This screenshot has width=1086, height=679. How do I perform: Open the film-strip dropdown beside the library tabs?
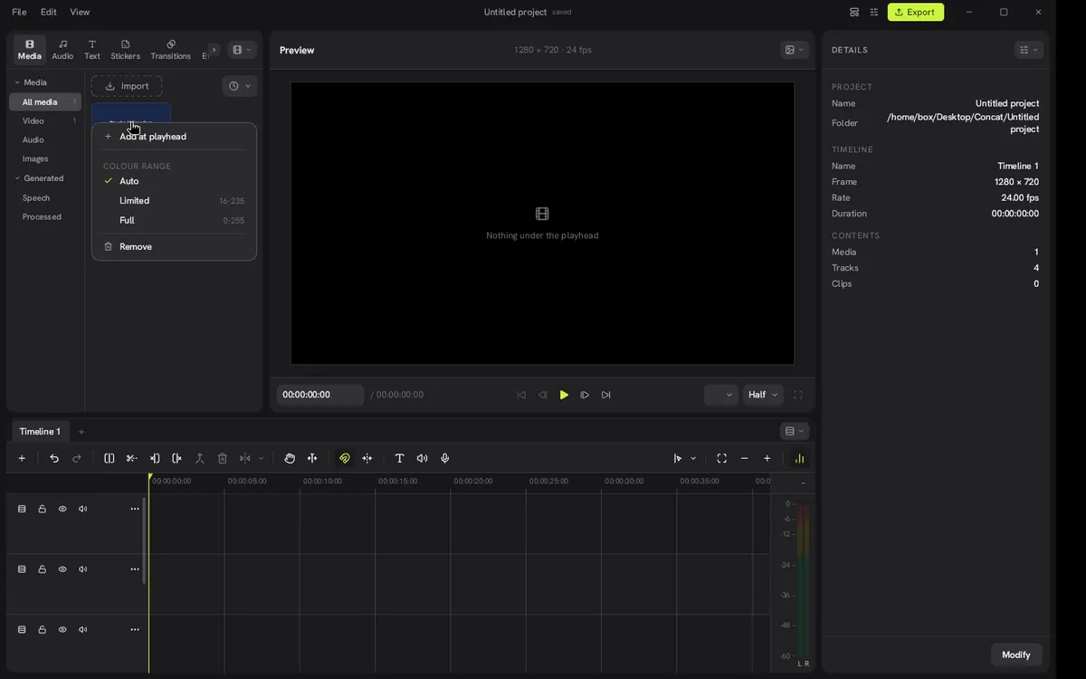click(x=242, y=50)
